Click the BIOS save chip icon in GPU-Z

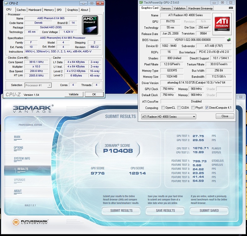229,40
